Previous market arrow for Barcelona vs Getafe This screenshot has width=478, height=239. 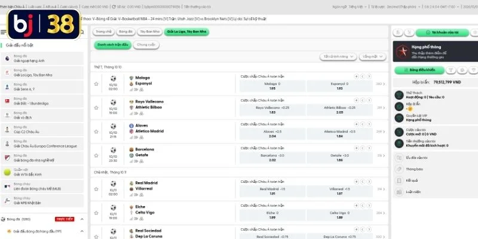[363, 148]
